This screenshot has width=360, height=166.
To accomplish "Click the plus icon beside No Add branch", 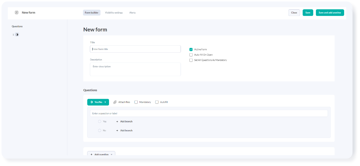I will 117,131.
